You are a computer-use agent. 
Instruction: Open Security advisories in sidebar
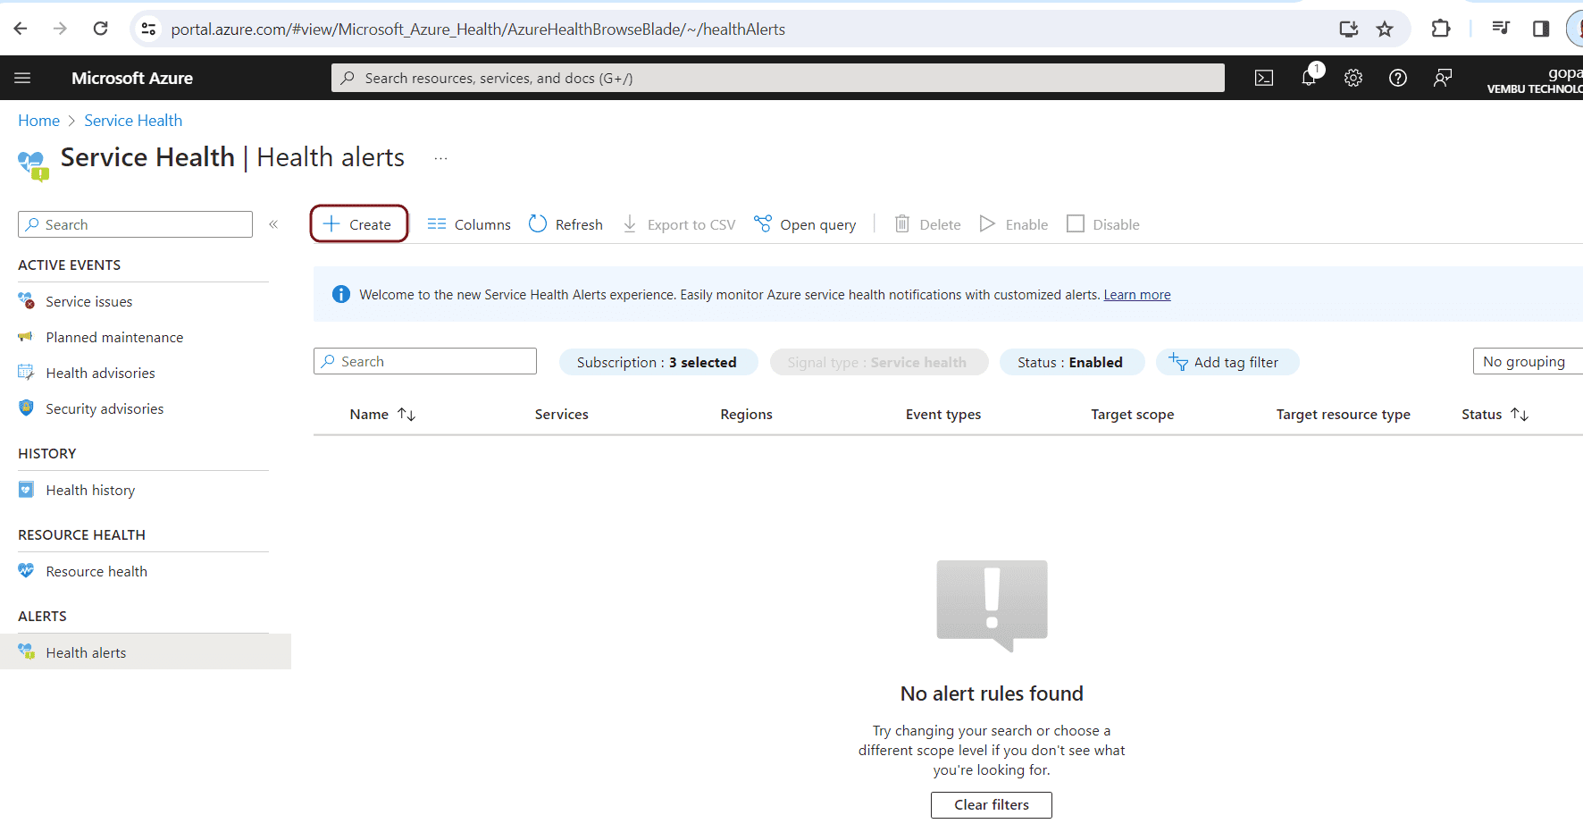[105, 408]
